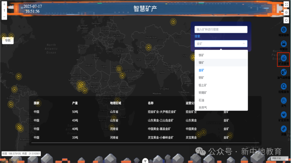Viewport: 291px width, 163px height.
Task: Click the 国家 column header
Action: tap(36, 103)
